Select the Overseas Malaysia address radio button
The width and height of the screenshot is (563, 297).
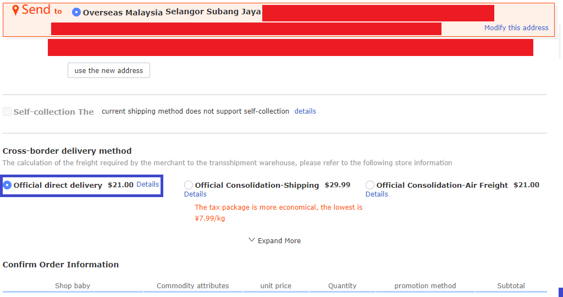point(76,12)
